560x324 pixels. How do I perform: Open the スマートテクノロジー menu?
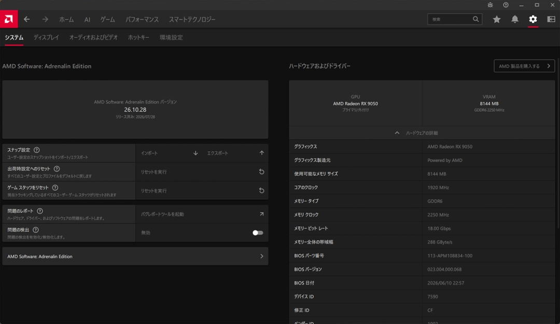pos(192,19)
